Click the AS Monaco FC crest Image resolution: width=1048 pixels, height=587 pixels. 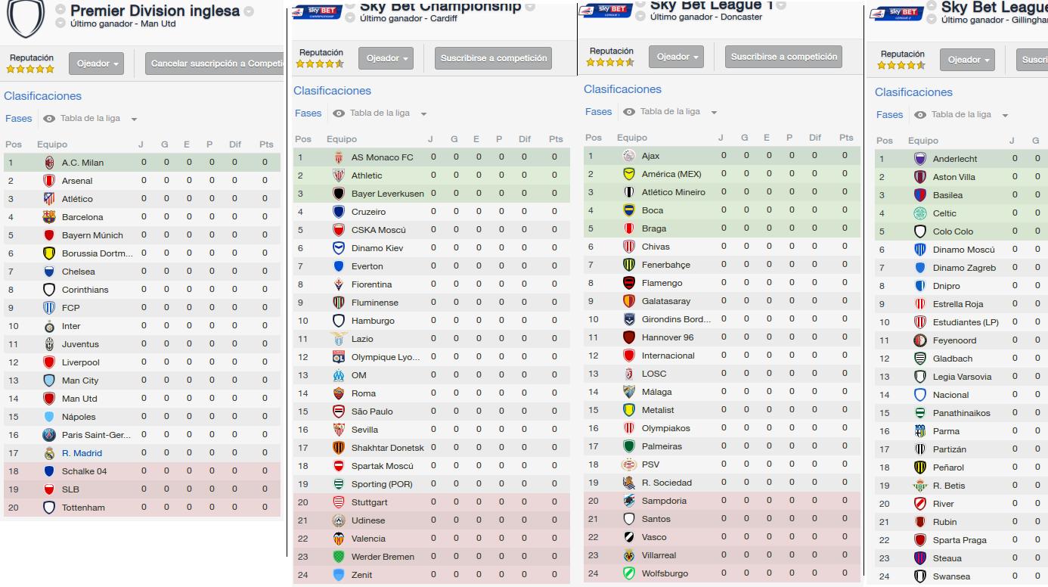click(339, 157)
